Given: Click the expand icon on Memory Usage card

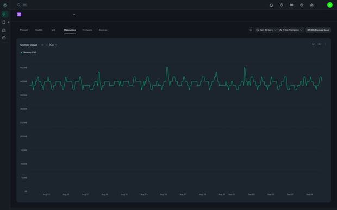Looking at the screenshot, I should point(320,44).
